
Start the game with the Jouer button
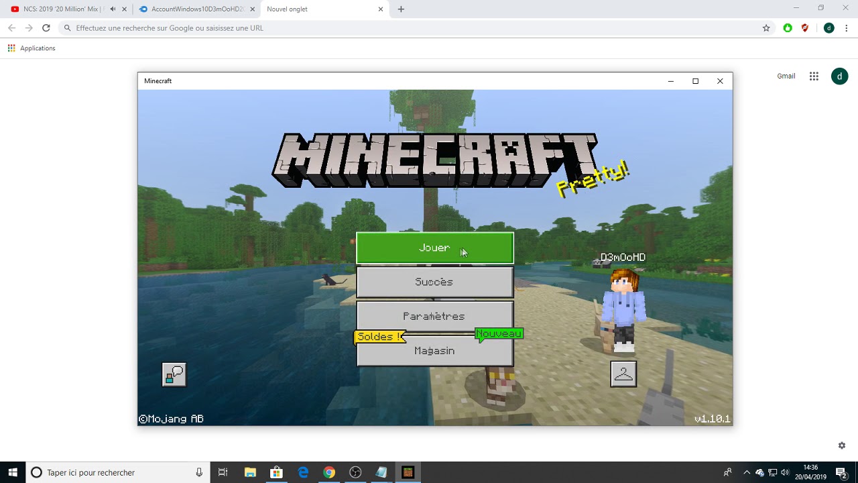[x=435, y=248]
